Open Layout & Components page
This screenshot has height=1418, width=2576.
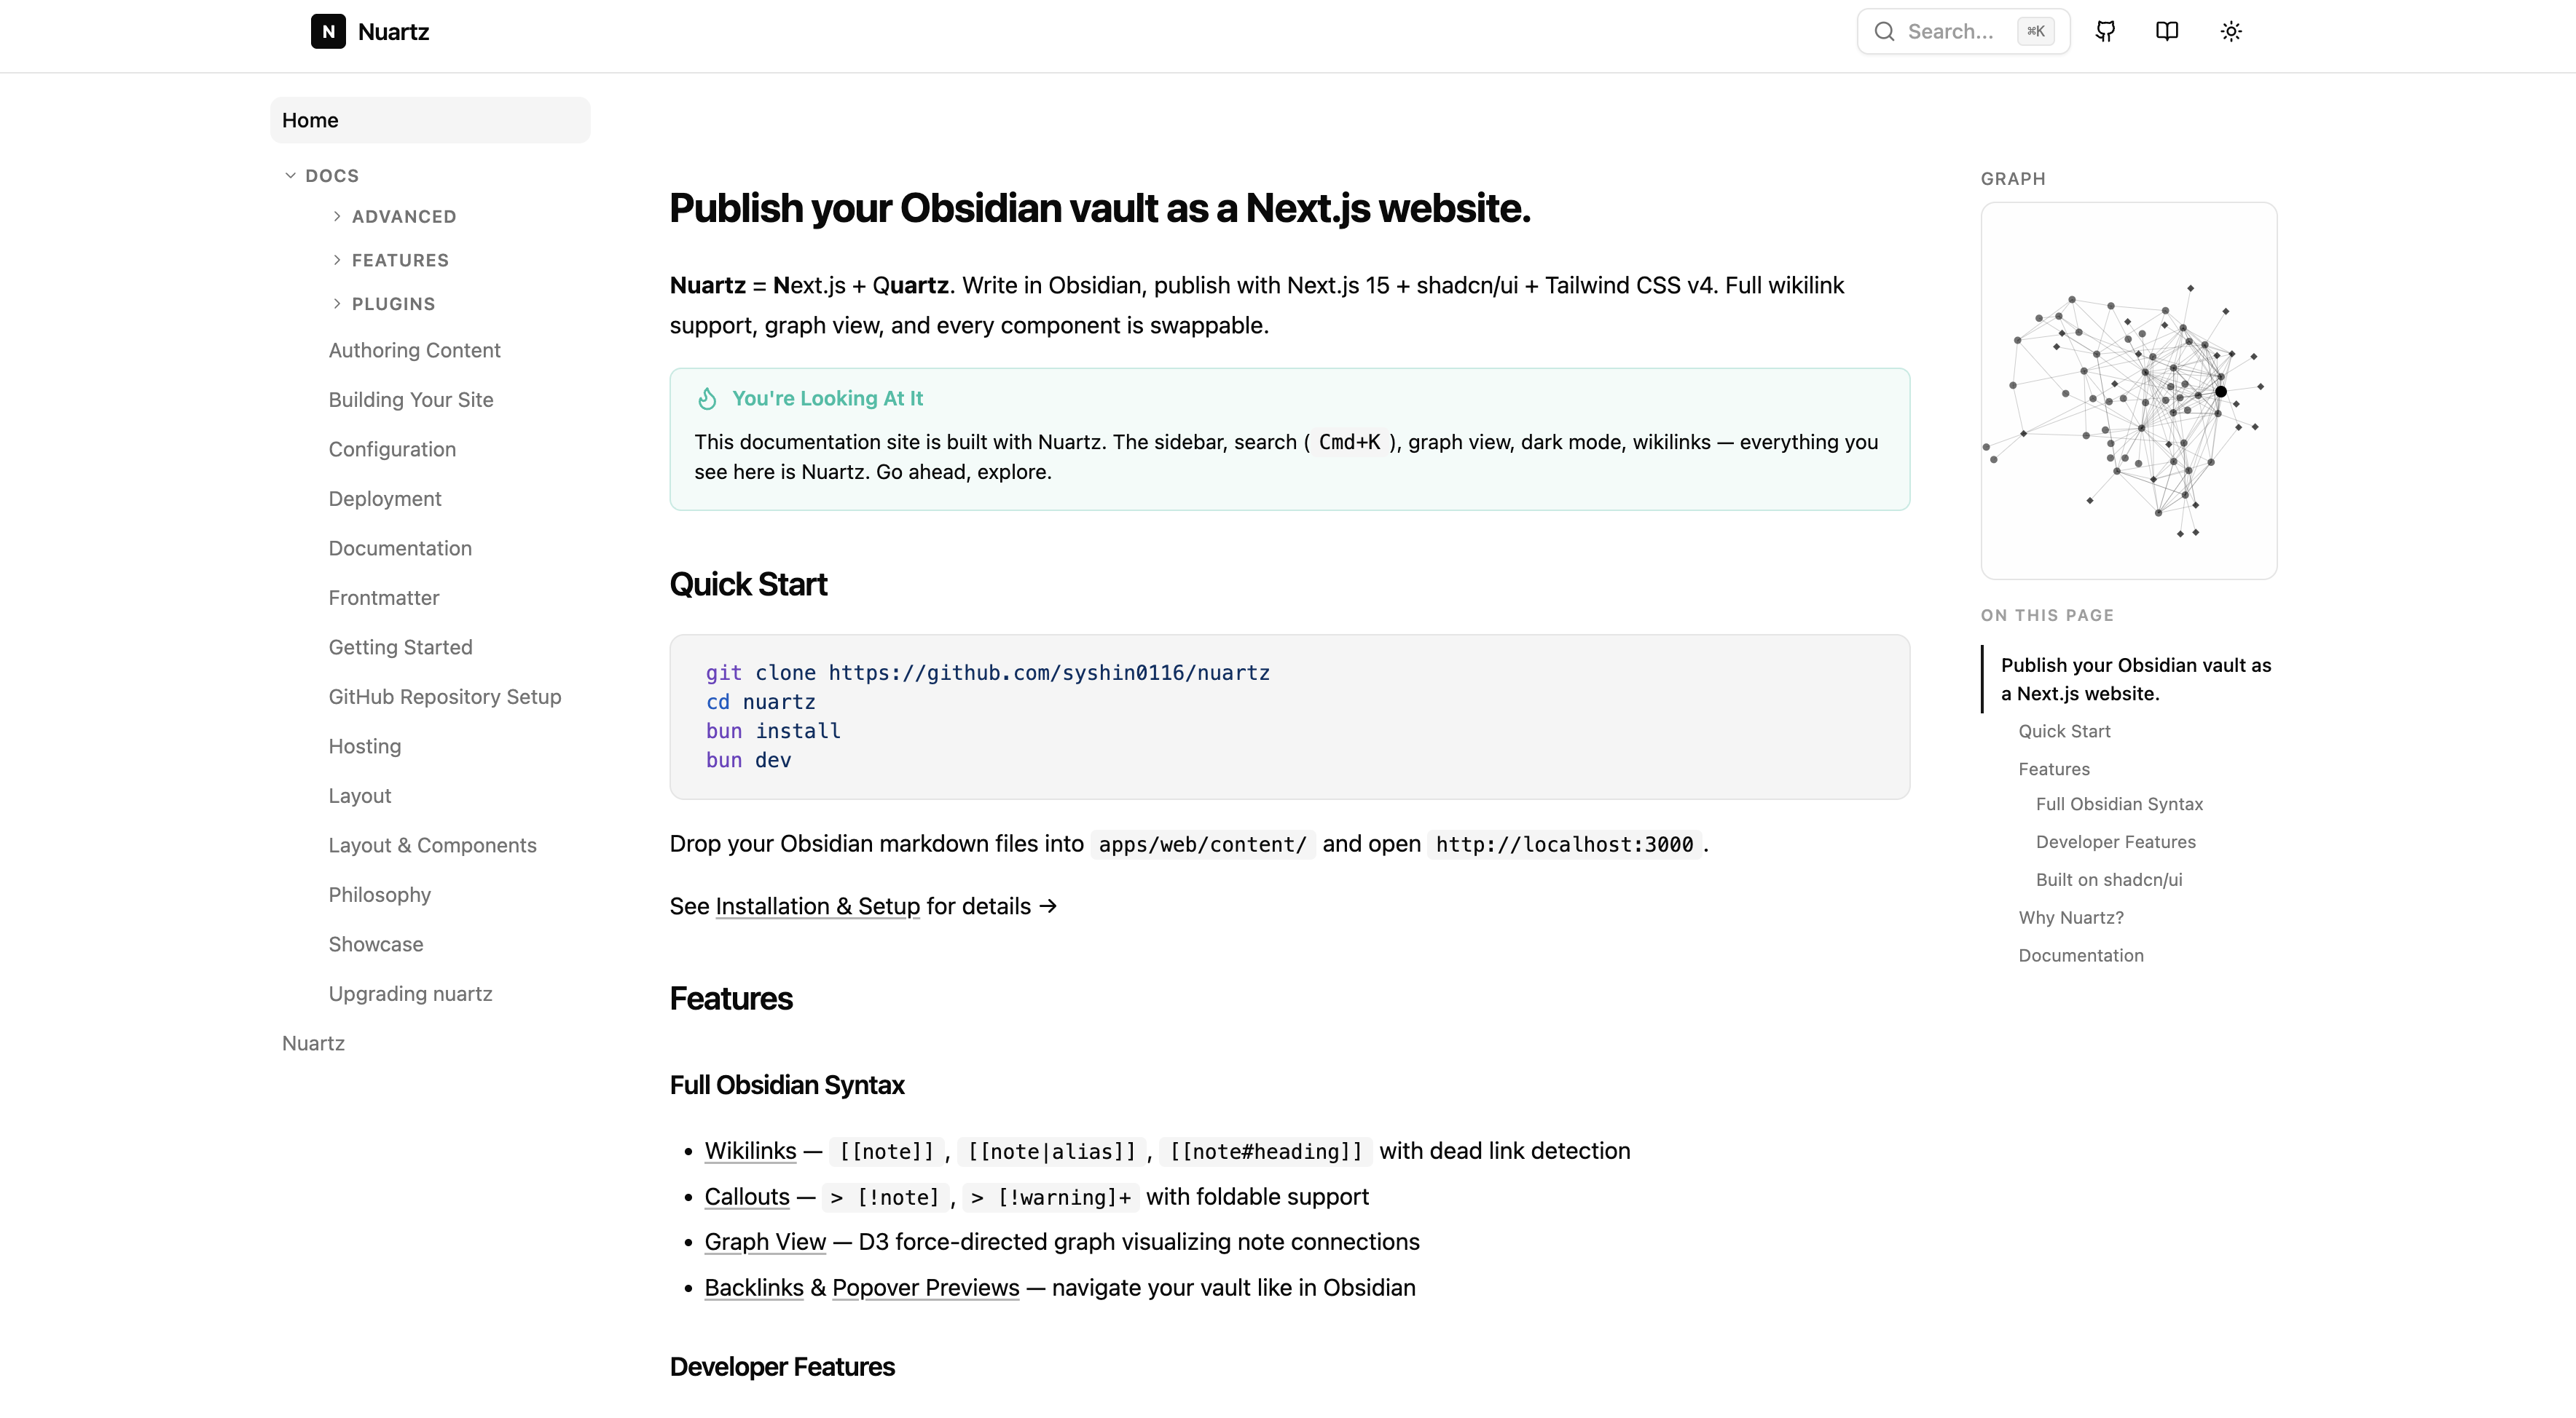pyautogui.click(x=432, y=845)
